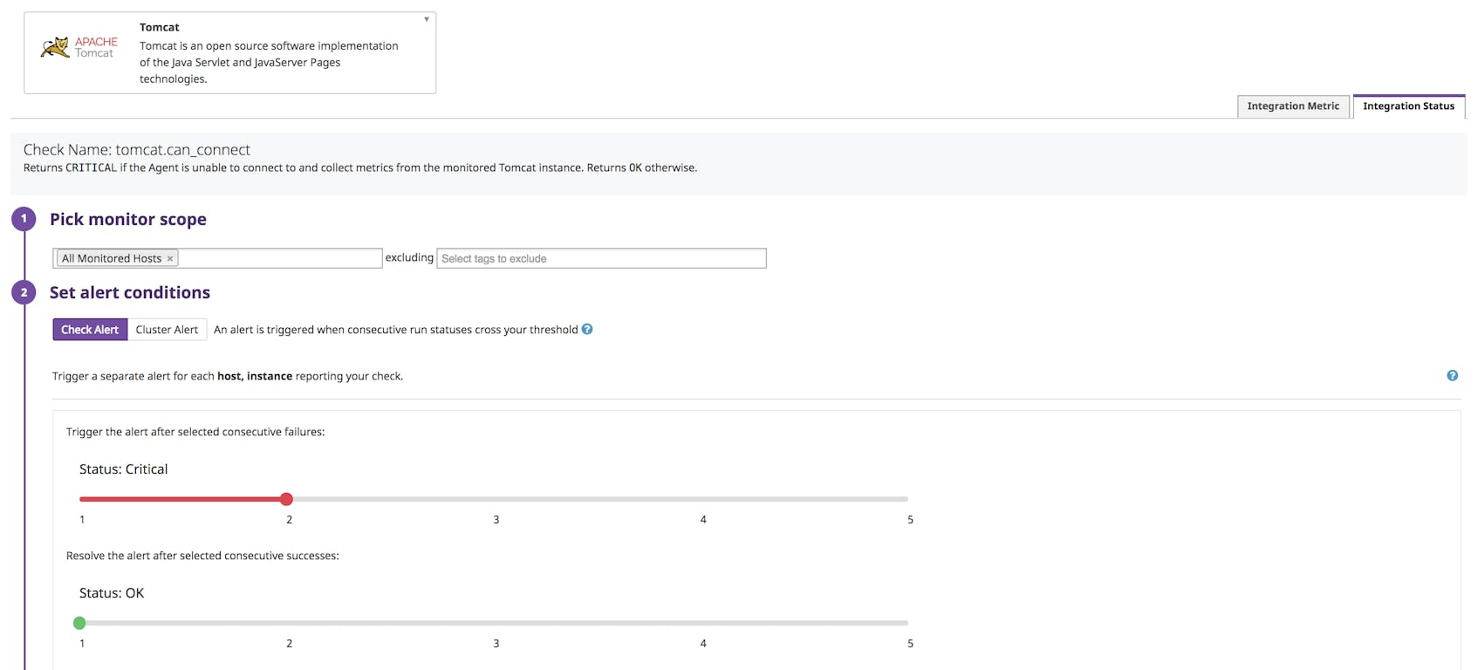The width and height of the screenshot is (1478, 670).
Task: Open help icon beside consecutive run statuses text
Action: click(x=587, y=329)
